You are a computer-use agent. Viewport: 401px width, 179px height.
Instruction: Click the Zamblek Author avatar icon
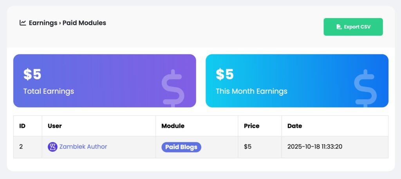[52, 147]
